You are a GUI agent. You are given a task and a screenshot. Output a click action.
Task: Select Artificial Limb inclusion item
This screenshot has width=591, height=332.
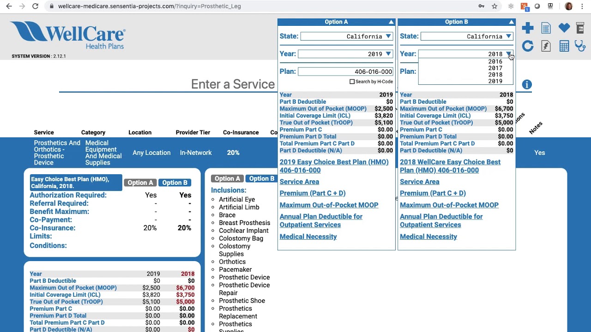[239, 207]
